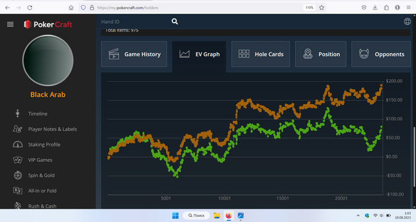This screenshot has height=222, width=416.
Task: Click the Spin & Gold wheel icon
Action: [18, 175]
